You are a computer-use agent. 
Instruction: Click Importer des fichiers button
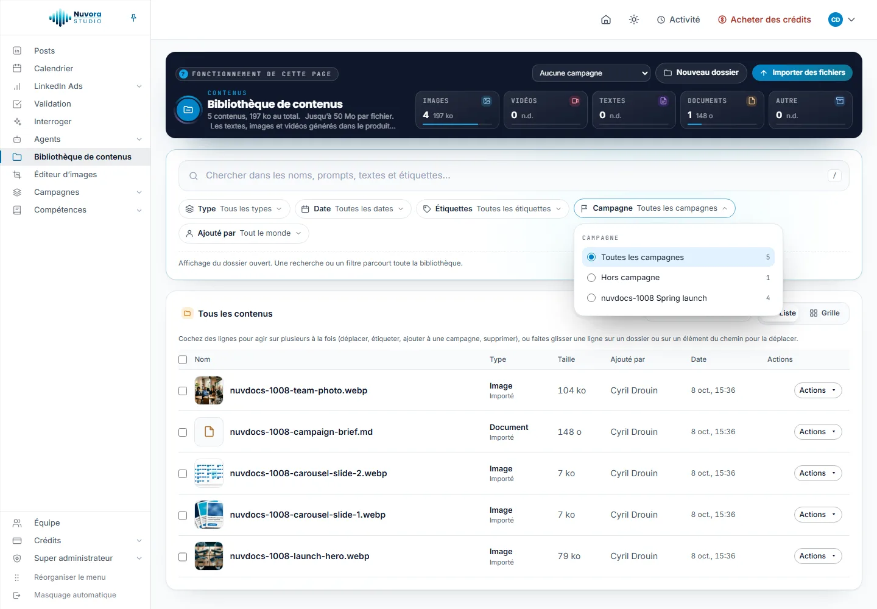point(802,72)
